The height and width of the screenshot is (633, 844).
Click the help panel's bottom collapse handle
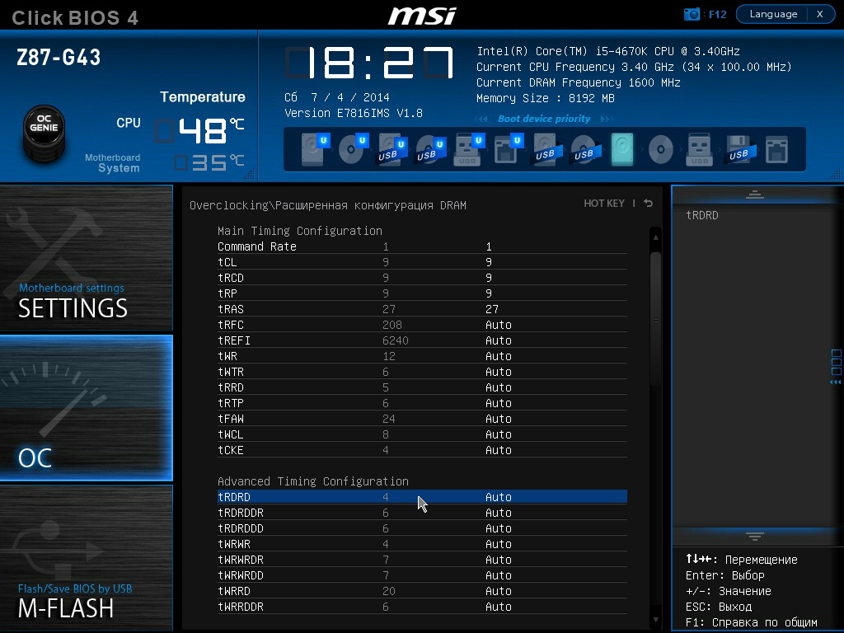pos(755,536)
